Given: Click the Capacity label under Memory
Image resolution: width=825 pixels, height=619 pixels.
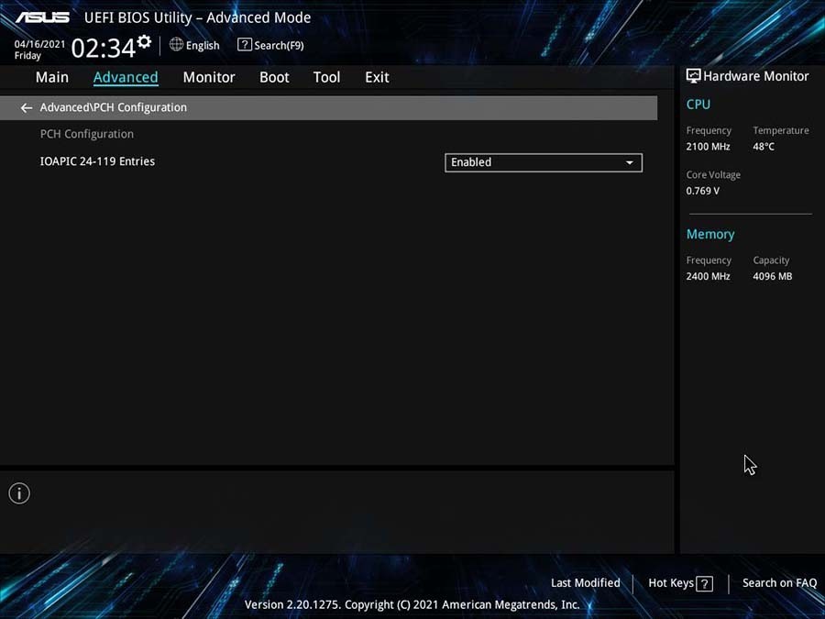Looking at the screenshot, I should pyautogui.click(x=771, y=260).
